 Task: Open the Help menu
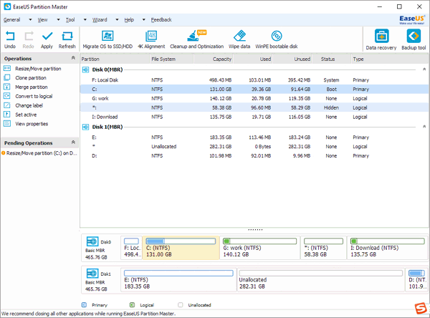coord(129,20)
